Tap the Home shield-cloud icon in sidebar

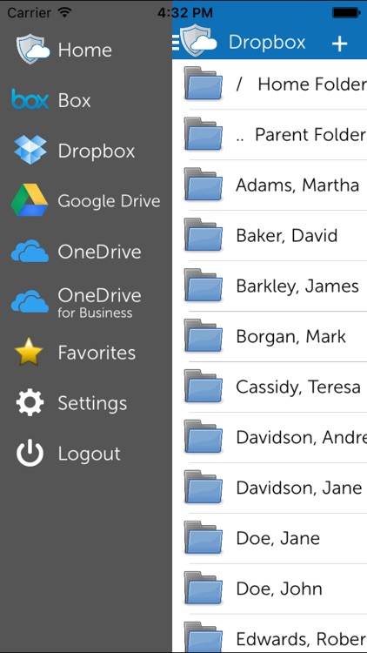(33, 50)
